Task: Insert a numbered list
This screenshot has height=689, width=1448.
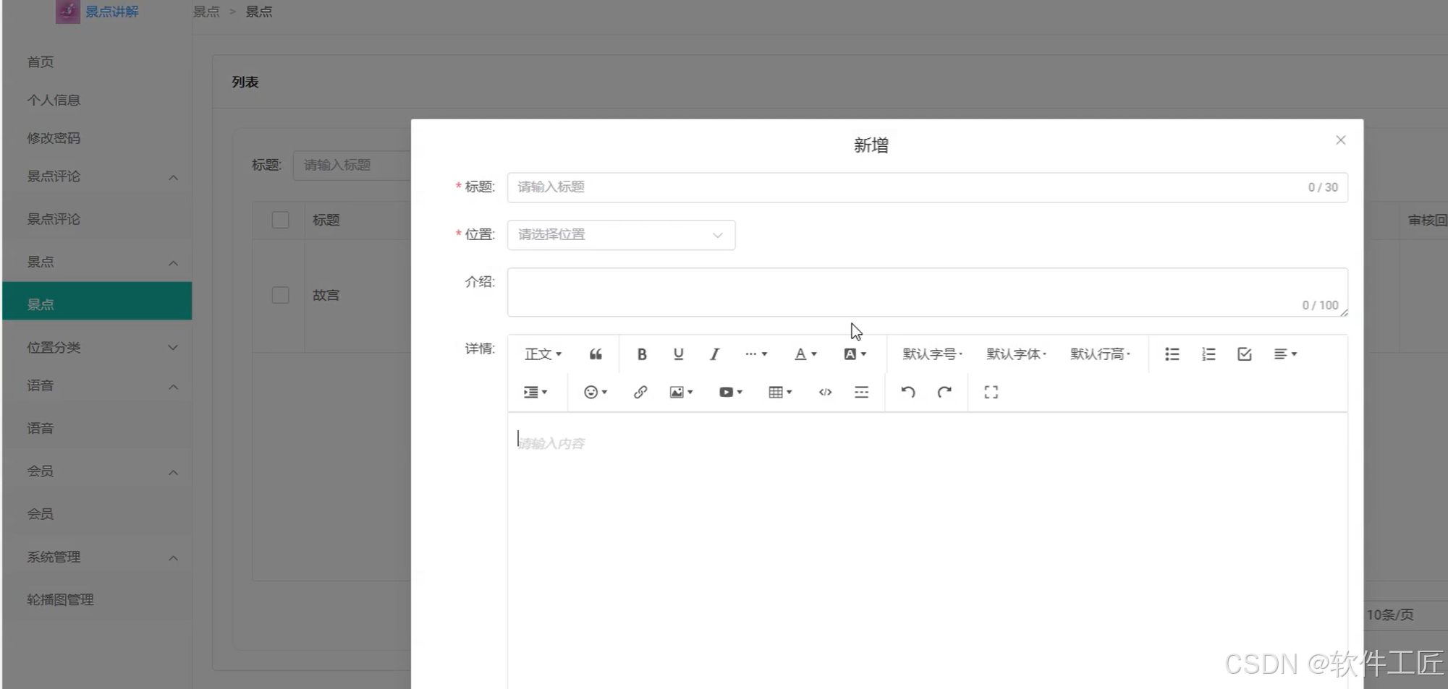Action: point(1208,354)
